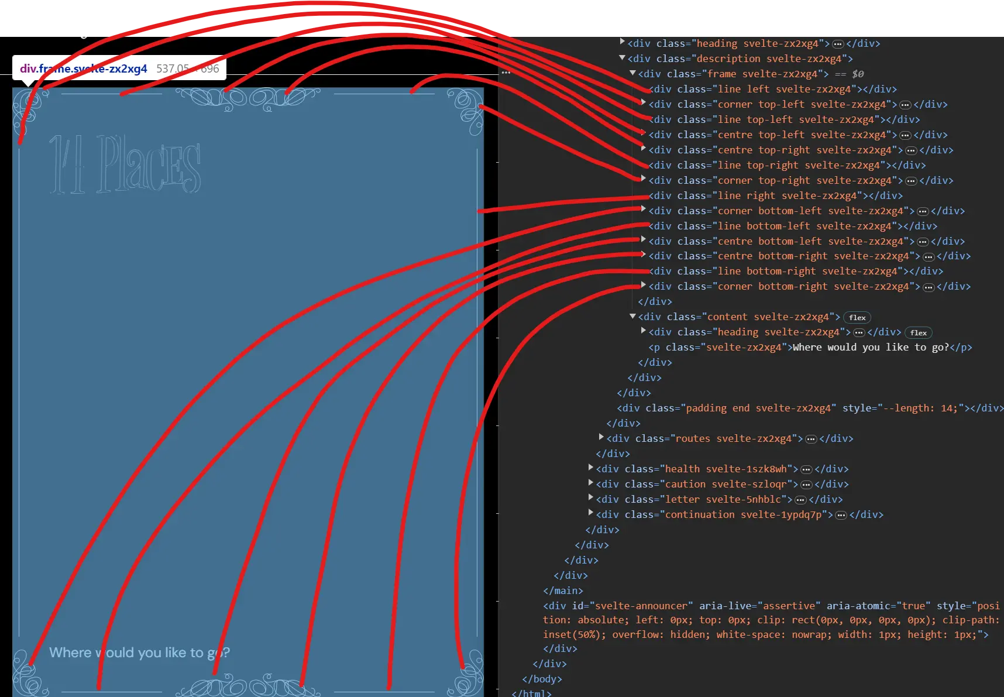Click the div.frame.svelte-zx2xg4 inspect tooltip
The image size is (1004, 697).
(x=119, y=68)
